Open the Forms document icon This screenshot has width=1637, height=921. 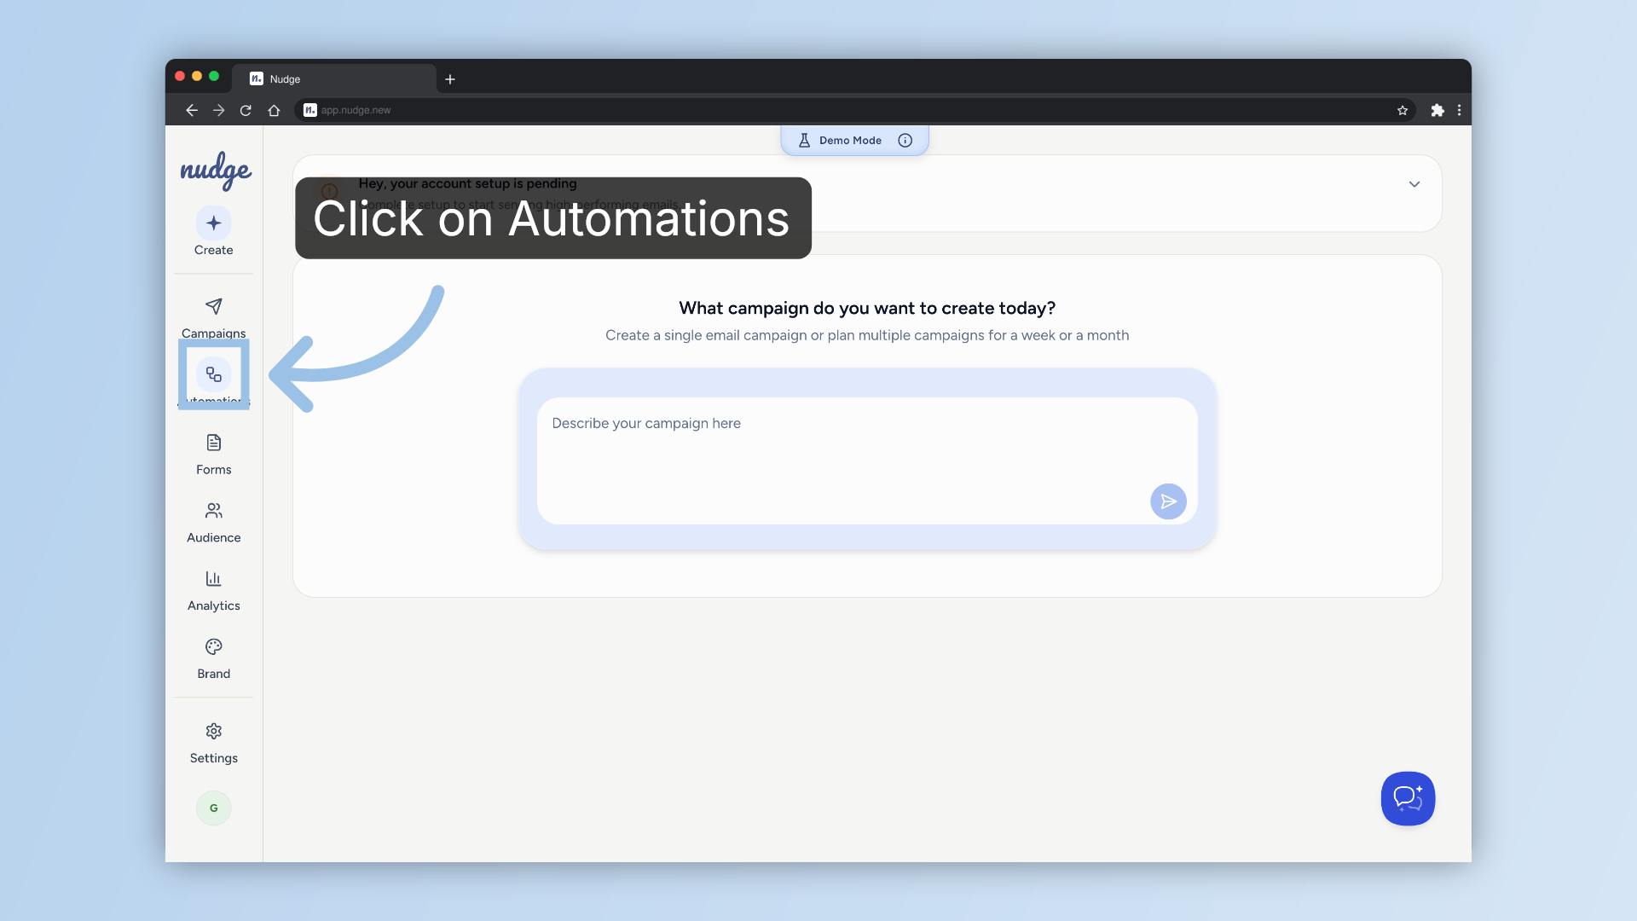pyautogui.click(x=213, y=443)
